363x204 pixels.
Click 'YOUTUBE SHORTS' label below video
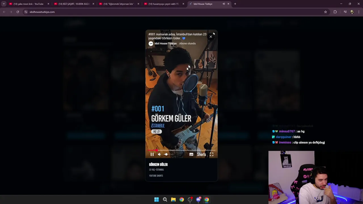coord(156,176)
